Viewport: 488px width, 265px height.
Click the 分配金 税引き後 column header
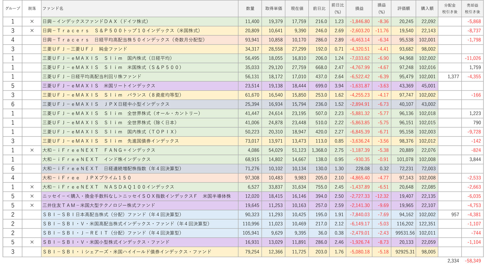[450, 8]
